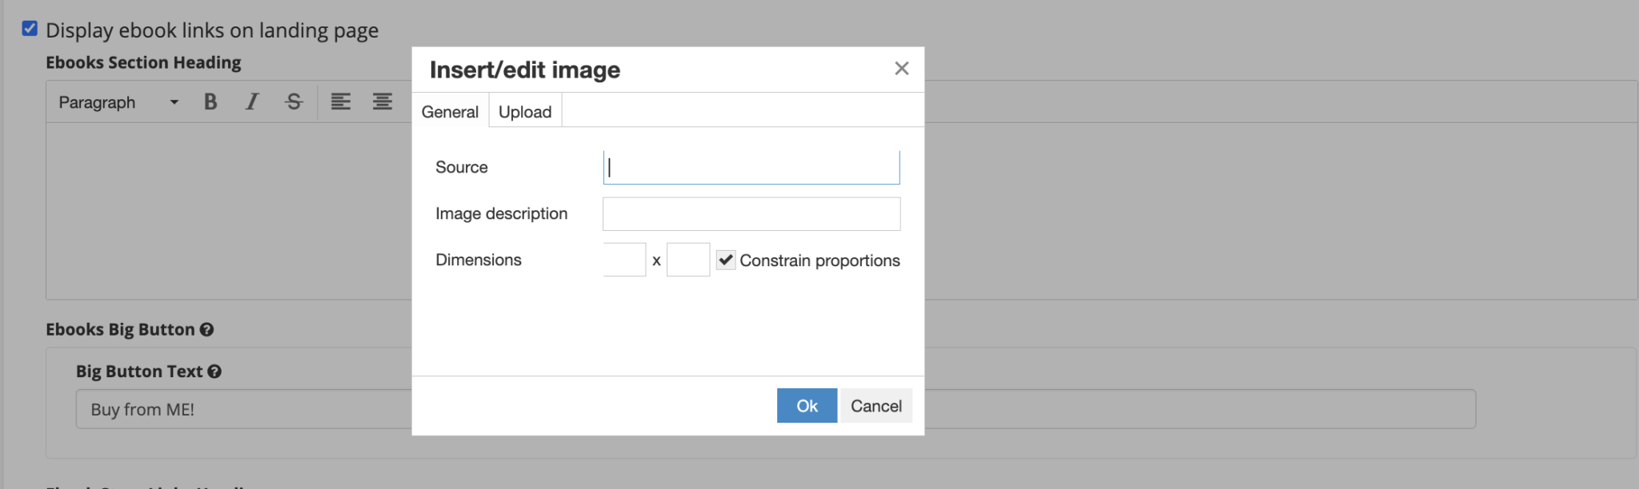Uncheck Display ebook links on landing page
The height and width of the screenshot is (489, 1639).
[x=30, y=29]
